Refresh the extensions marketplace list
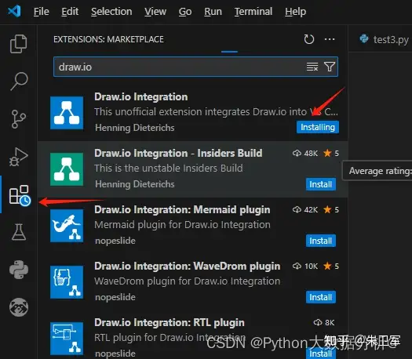The width and height of the screenshot is (412, 359). (308, 39)
